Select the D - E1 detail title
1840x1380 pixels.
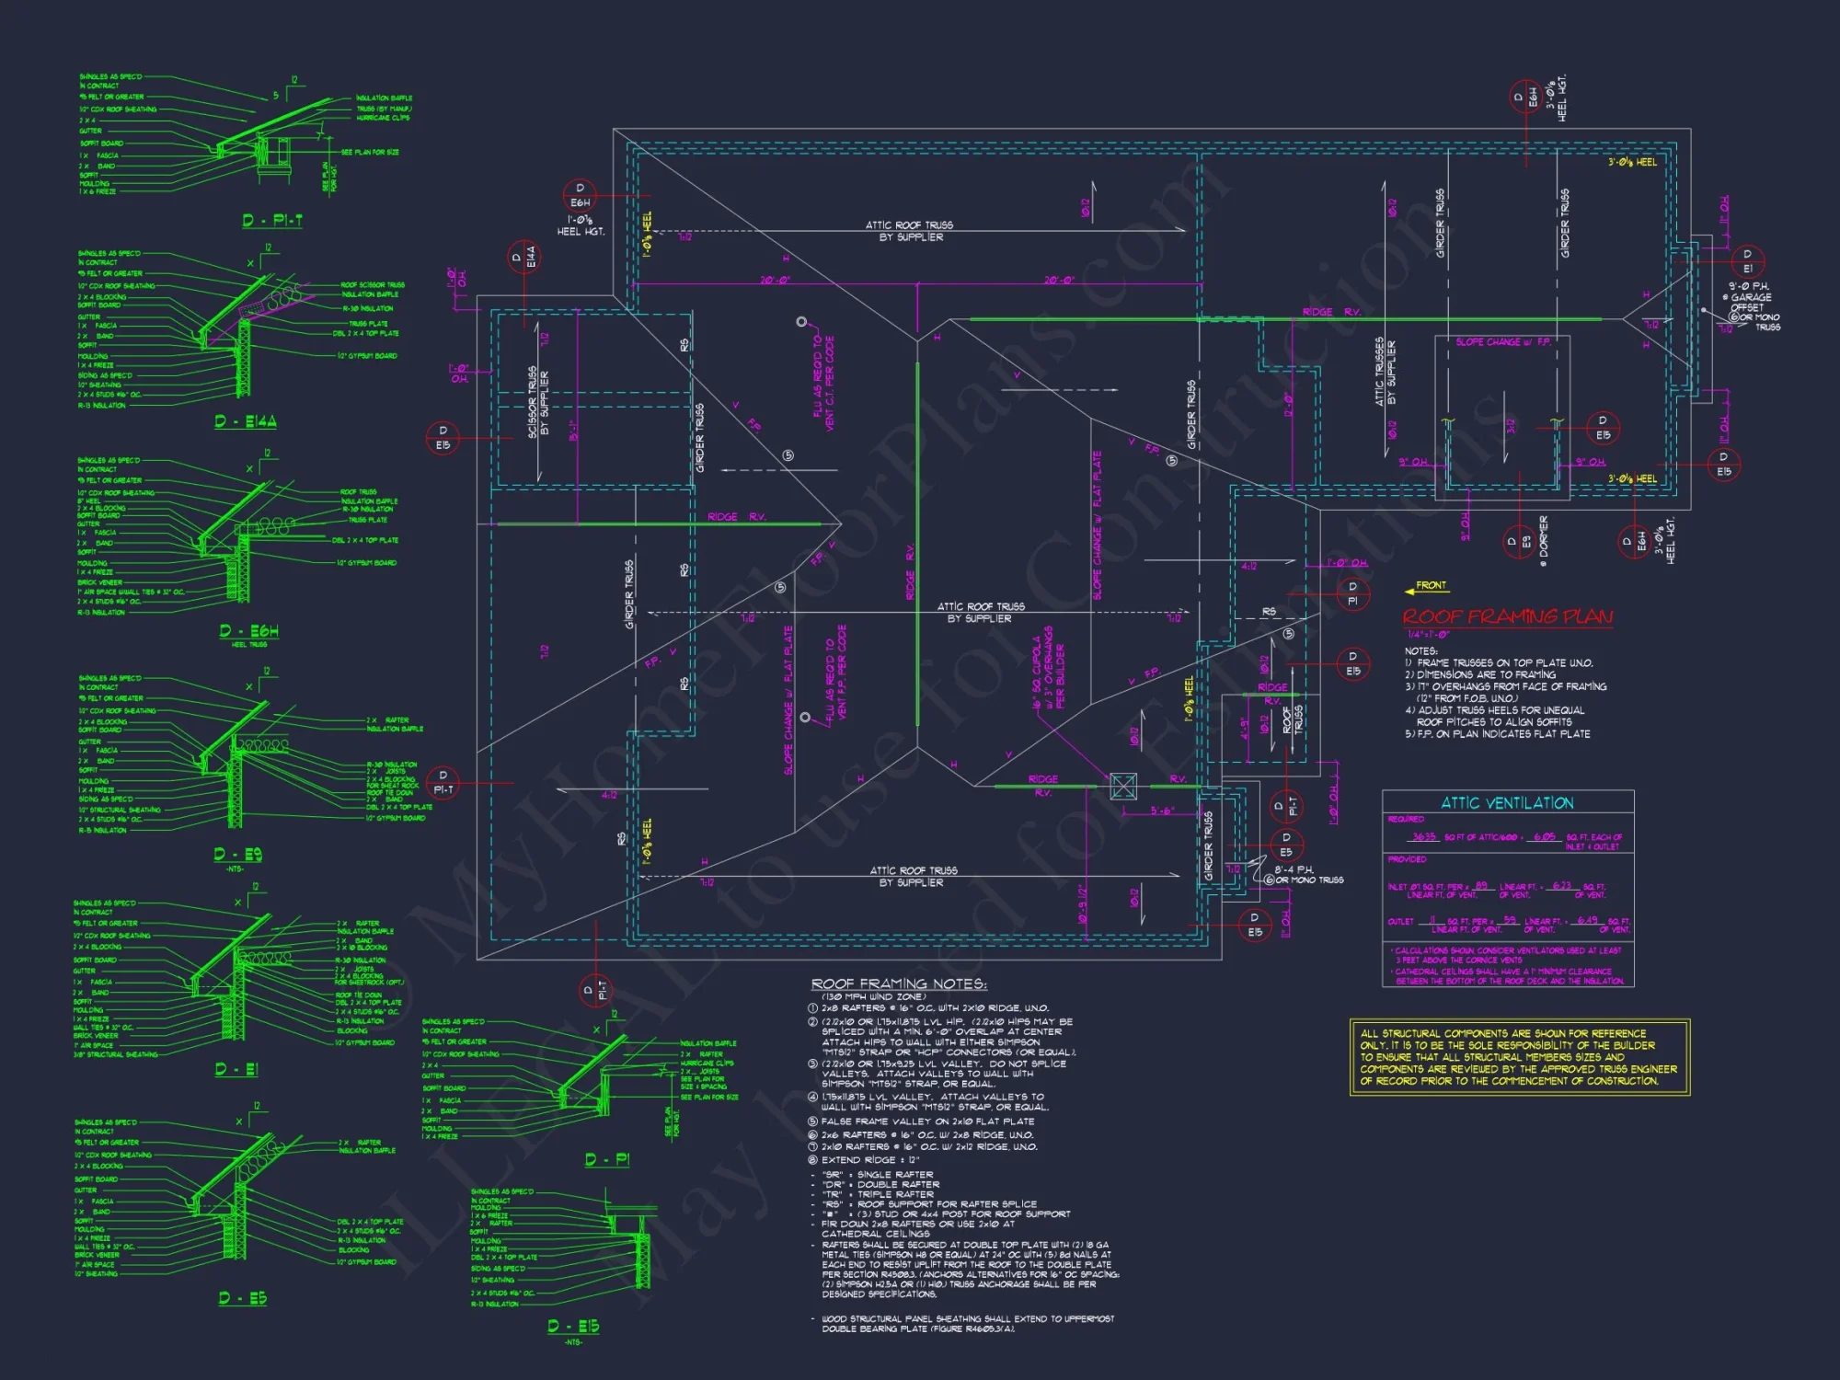pos(236,1069)
